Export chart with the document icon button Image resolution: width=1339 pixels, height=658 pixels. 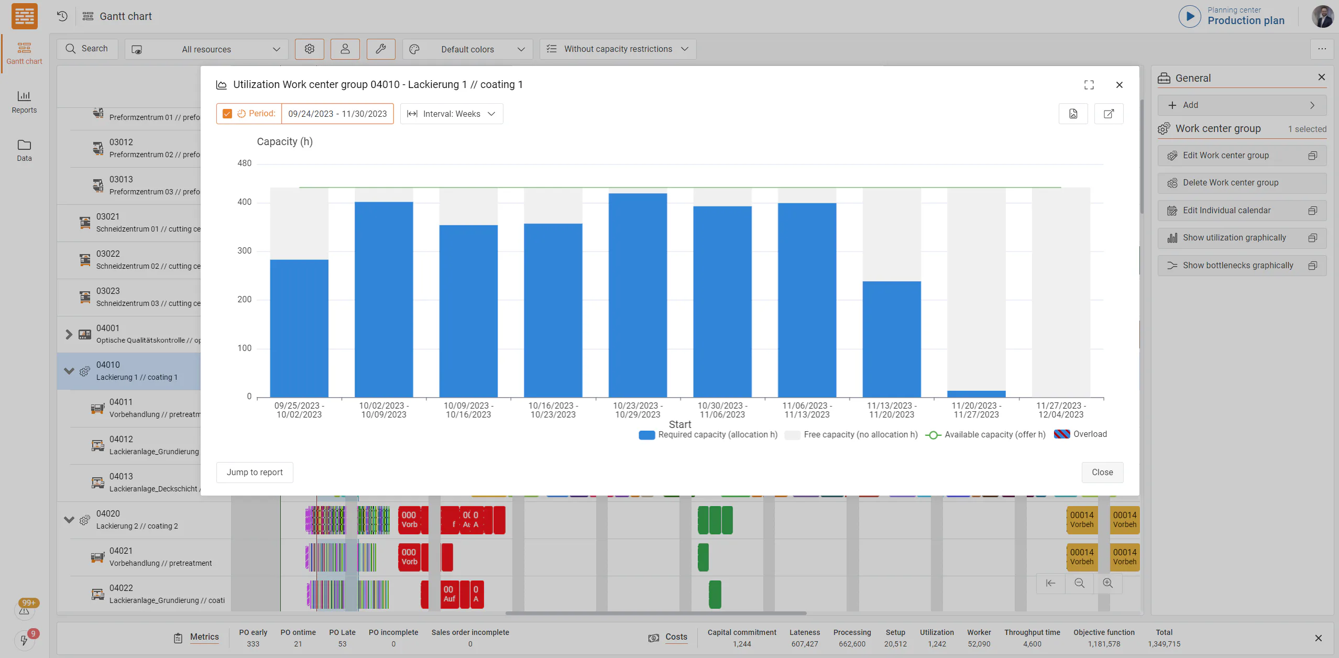(x=1073, y=114)
